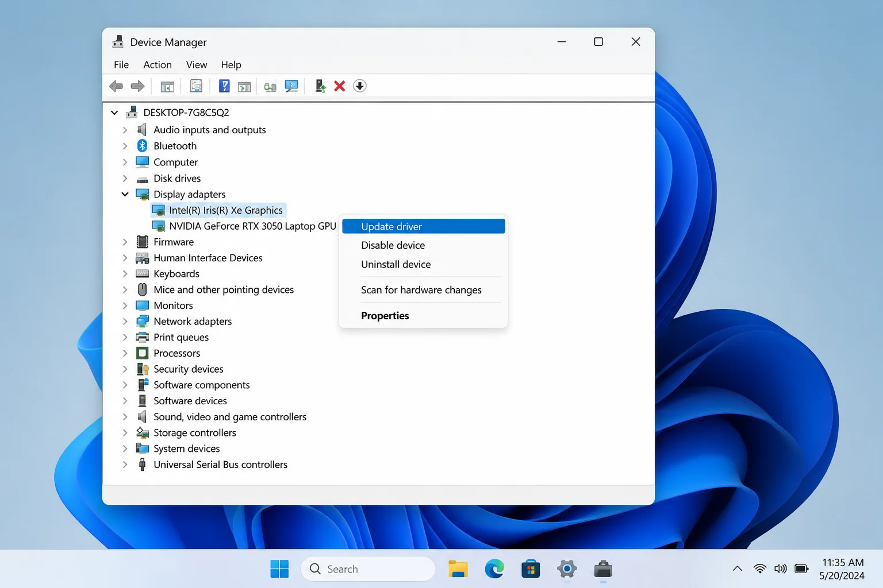Choose Properties from context menu

tap(424, 316)
